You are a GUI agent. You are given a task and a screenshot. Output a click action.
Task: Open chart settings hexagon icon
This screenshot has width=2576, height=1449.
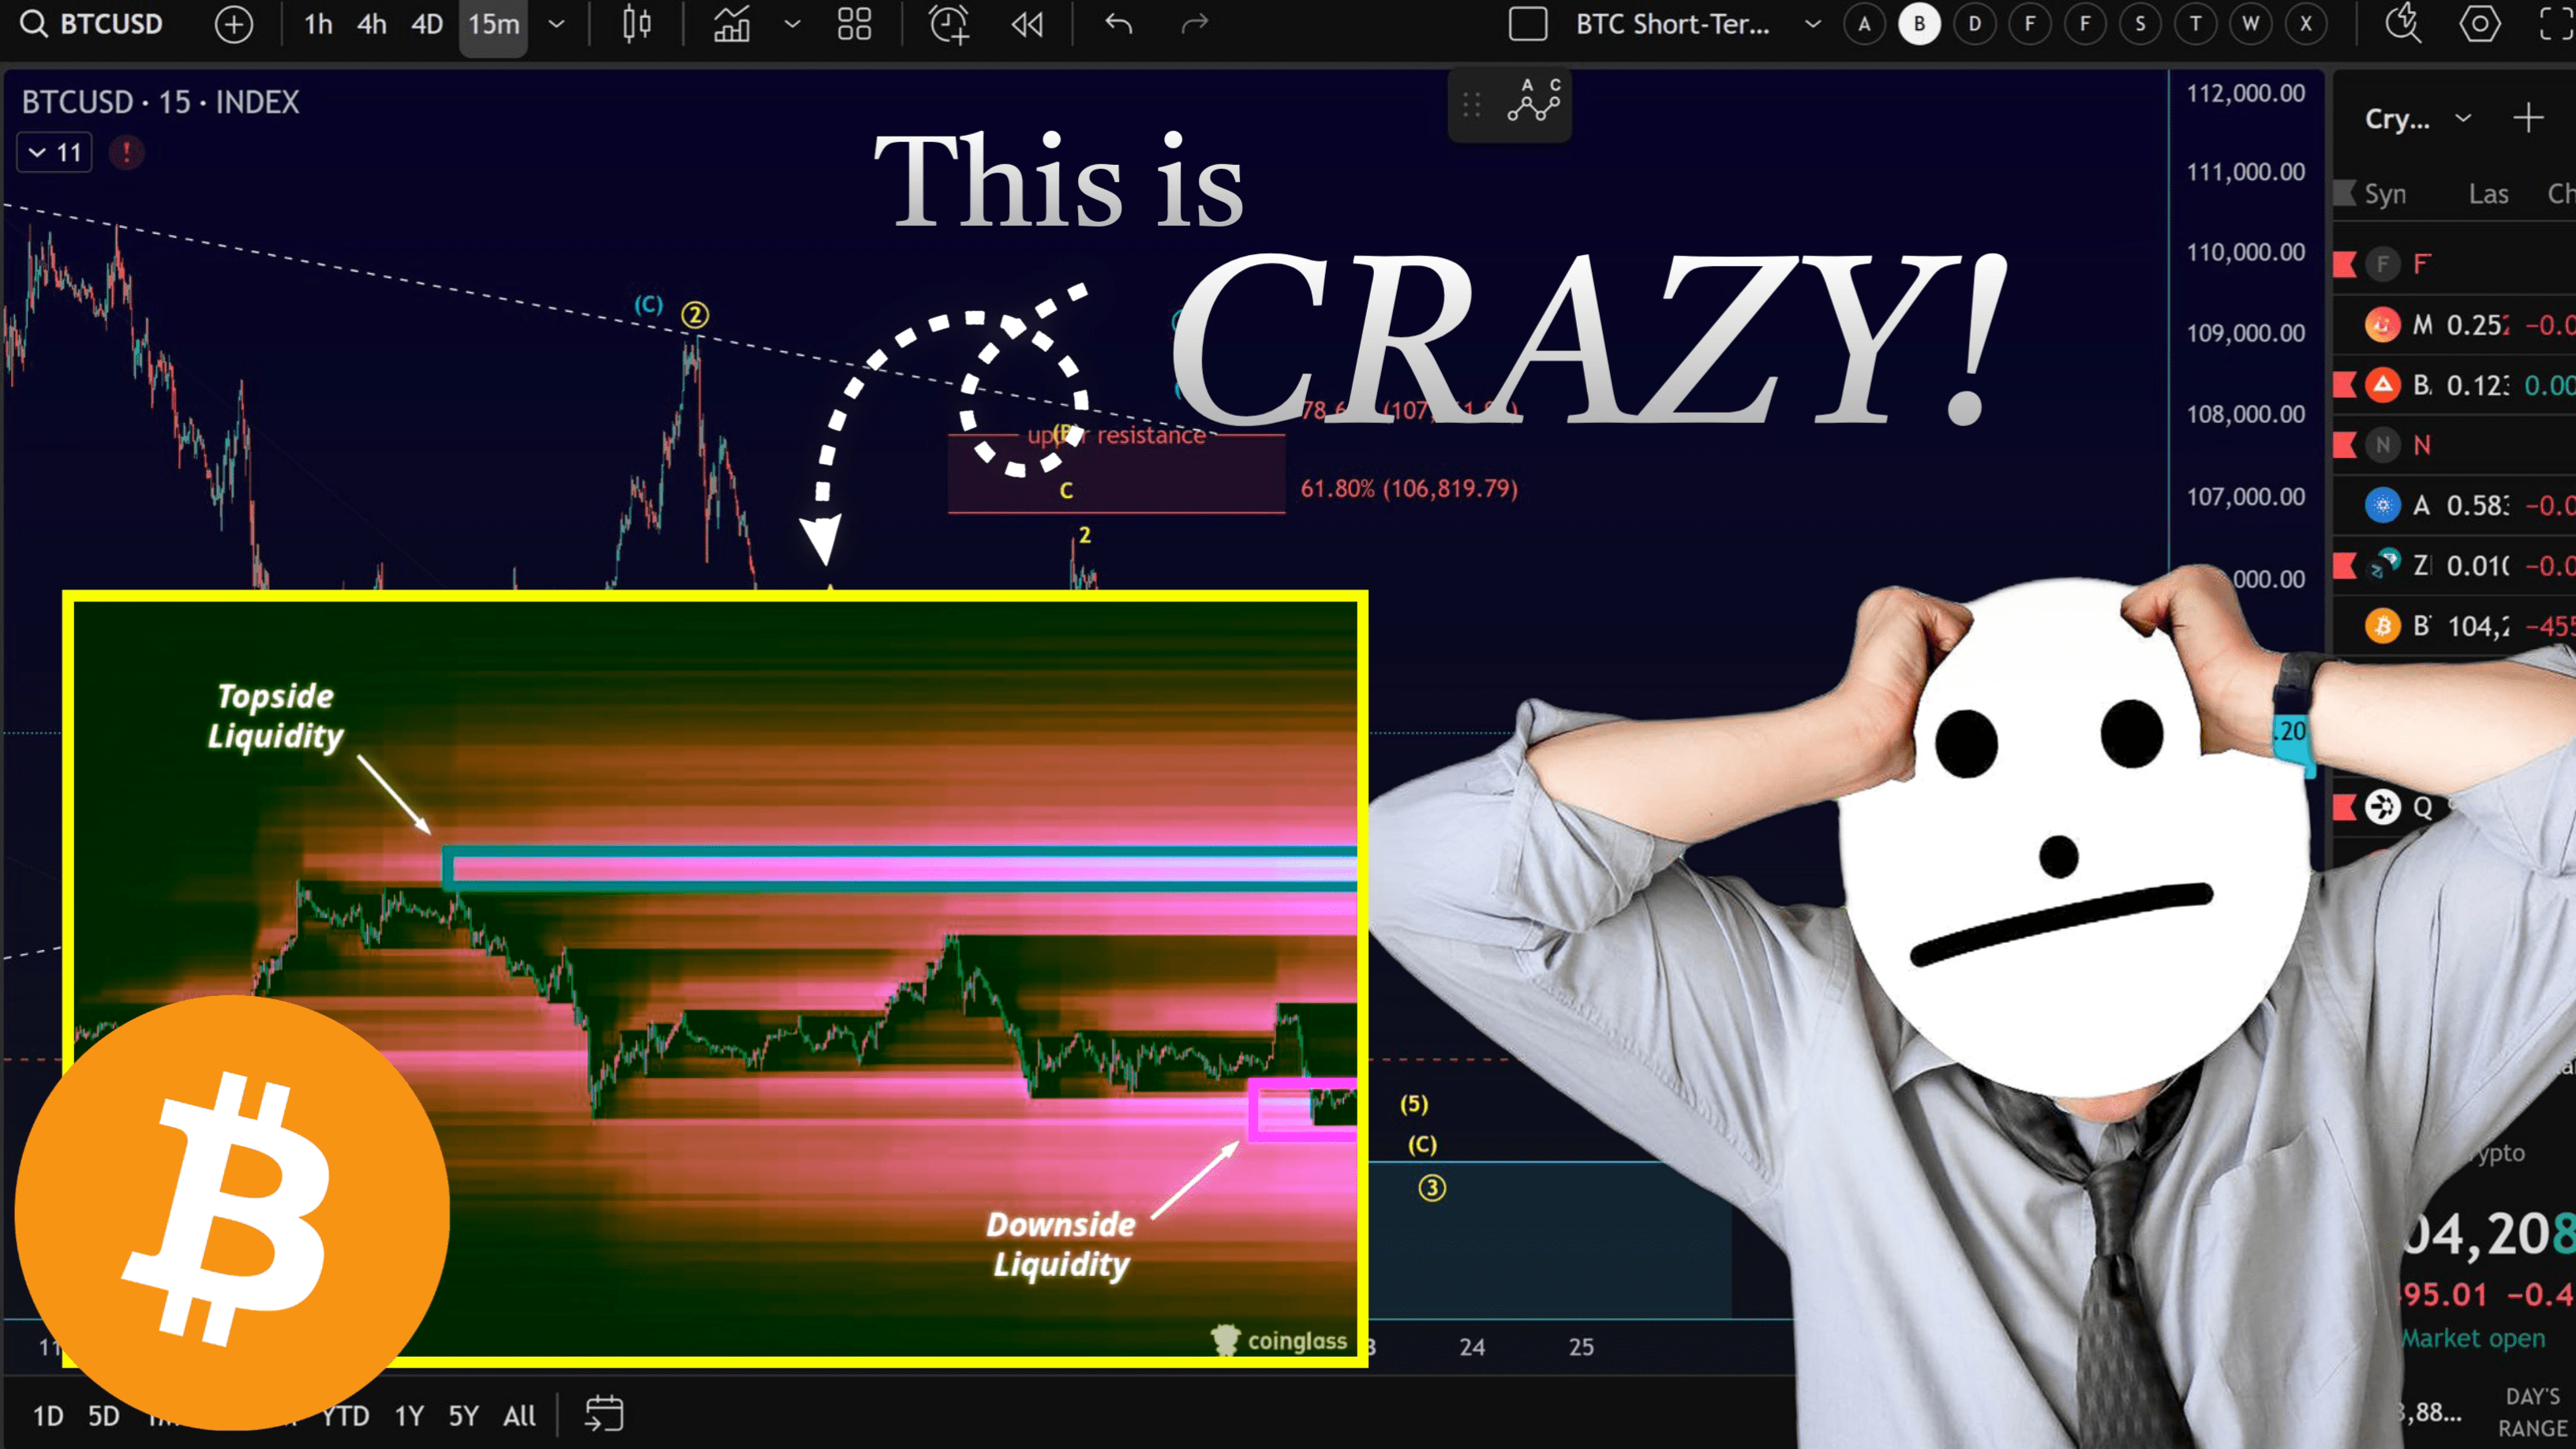pos(2479,24)
